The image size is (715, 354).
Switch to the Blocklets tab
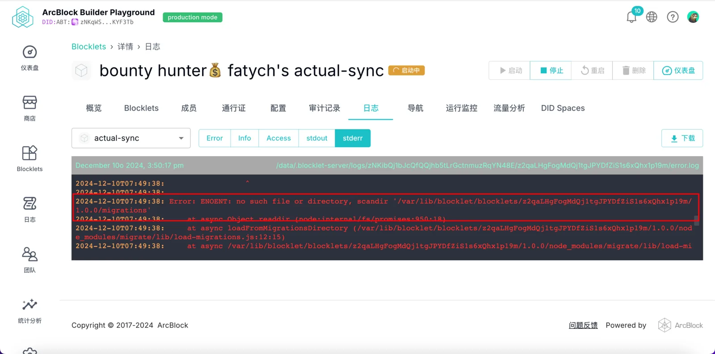(x=141, y=108)
